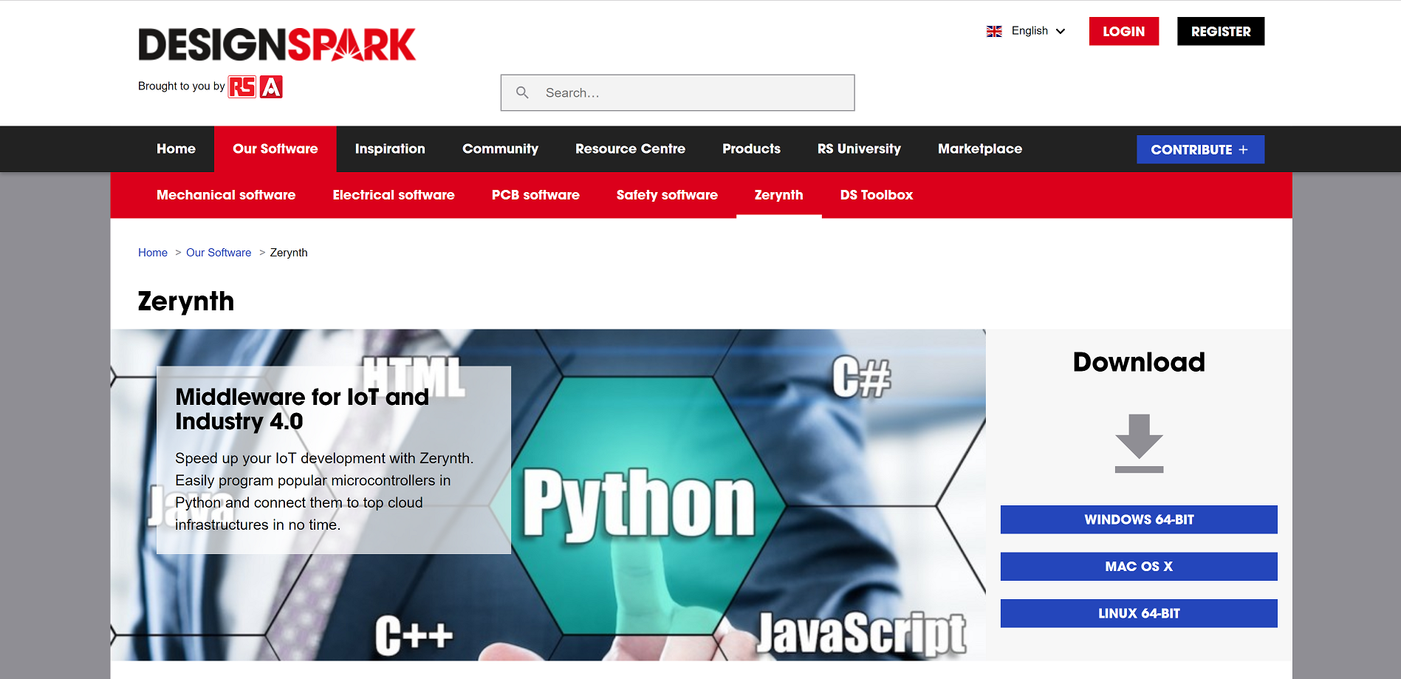The width and height of the screenshot is (1401, 679).
Task: Click the large download arrow icon
Action: (1139, 443)
